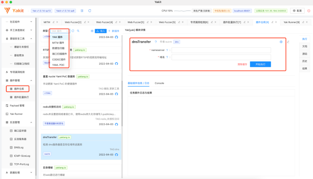
Task: Open 源码 side tab in plugin detail
Action: coord(305,54)
